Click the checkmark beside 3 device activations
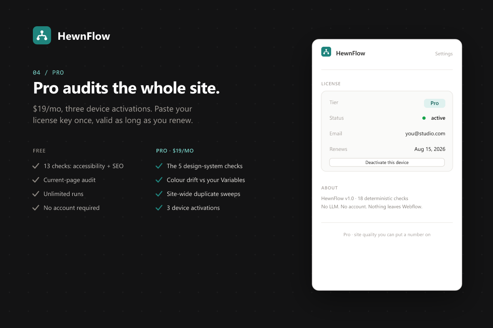This screenshot has width=493, height=328. (159, 208)
